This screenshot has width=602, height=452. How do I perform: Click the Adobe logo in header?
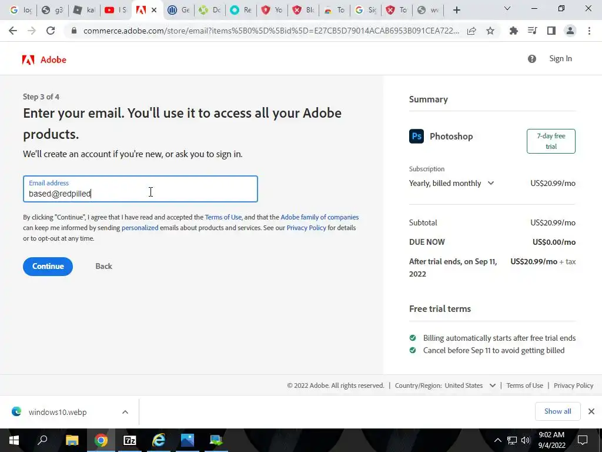44,59
